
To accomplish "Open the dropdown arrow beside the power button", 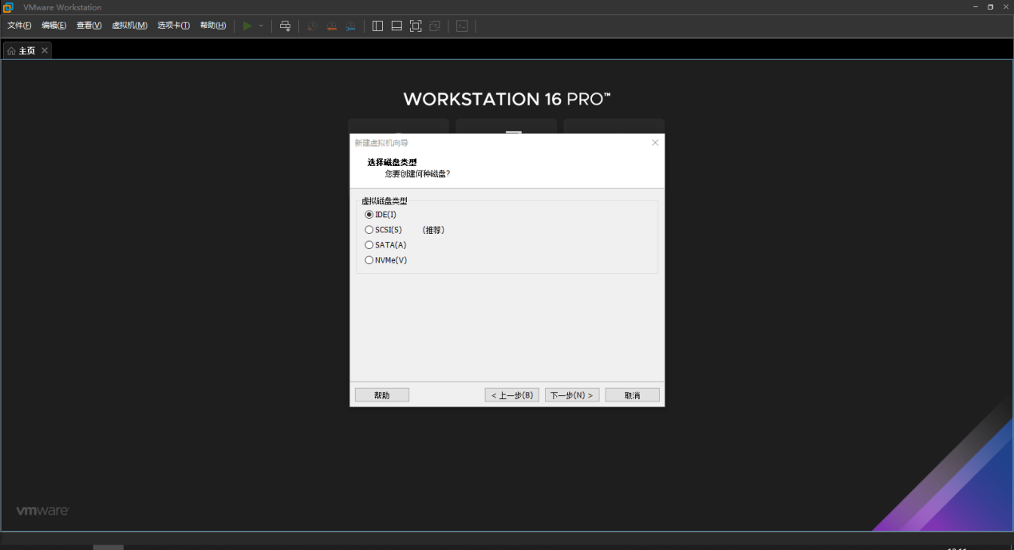I will (261, 26).
